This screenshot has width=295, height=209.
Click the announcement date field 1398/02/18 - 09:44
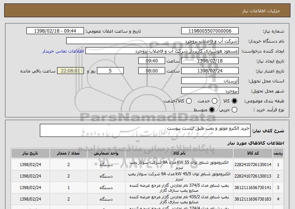point(55,31)
